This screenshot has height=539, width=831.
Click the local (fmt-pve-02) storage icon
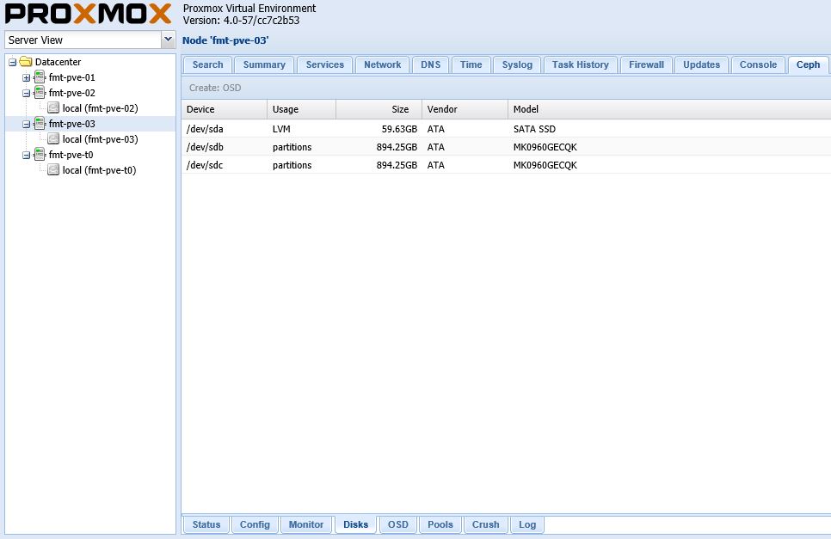click(53, 108)
